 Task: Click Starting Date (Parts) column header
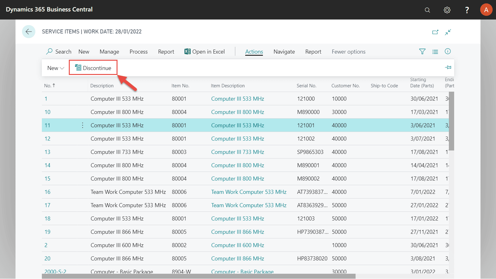[422, 83]
